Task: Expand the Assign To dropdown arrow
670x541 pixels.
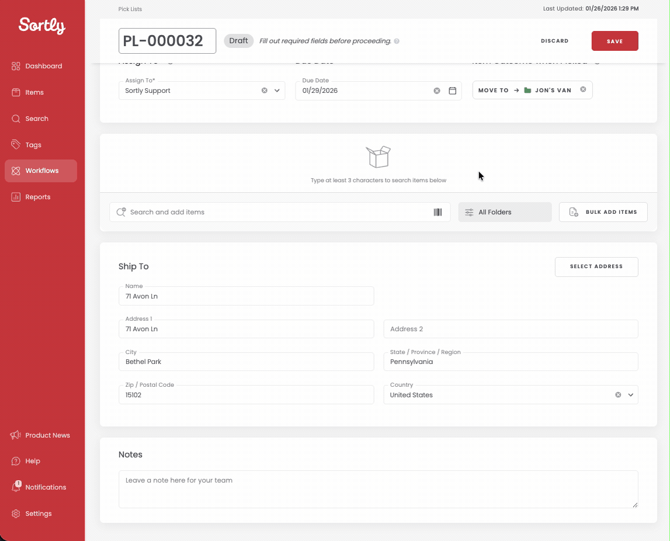Action: 277,91
